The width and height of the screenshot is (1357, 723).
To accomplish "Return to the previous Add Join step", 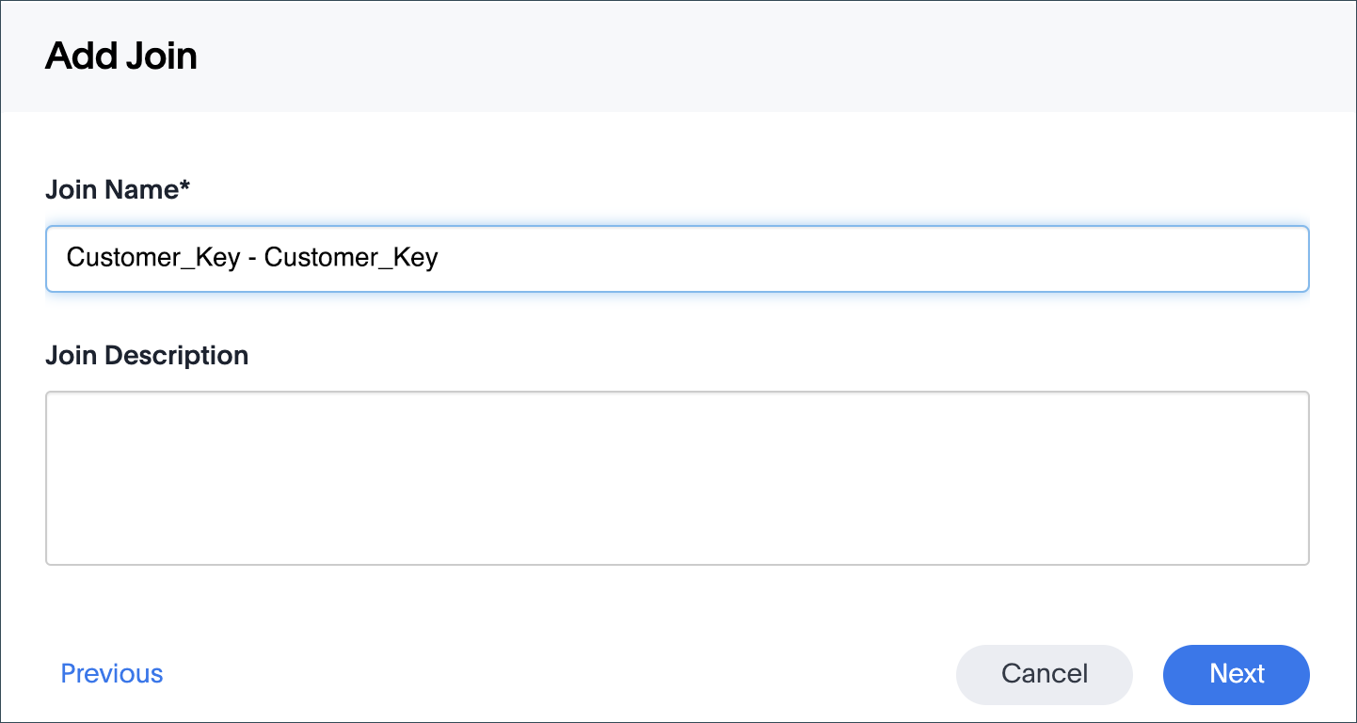I will pyautogui.click(x=112, y=674).
